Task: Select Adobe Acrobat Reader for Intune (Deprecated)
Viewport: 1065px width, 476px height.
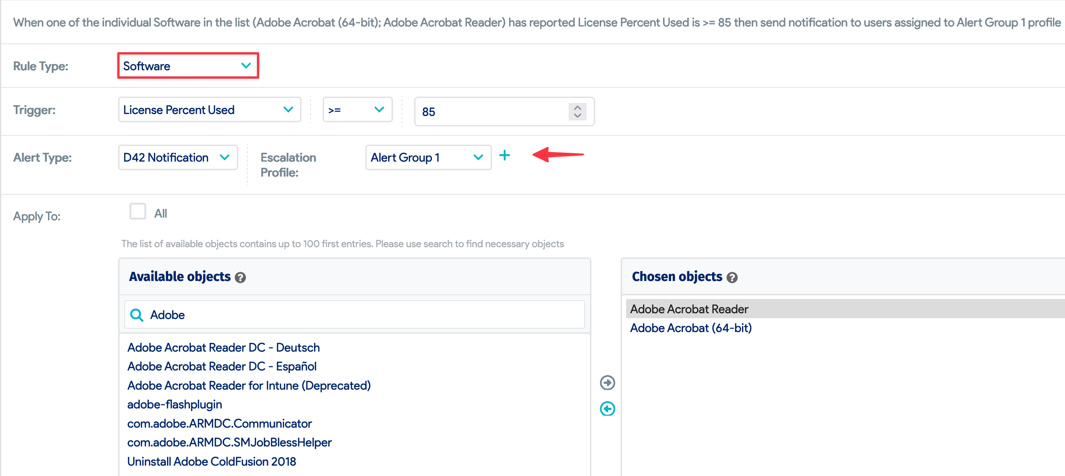Action: coord(249,385)
